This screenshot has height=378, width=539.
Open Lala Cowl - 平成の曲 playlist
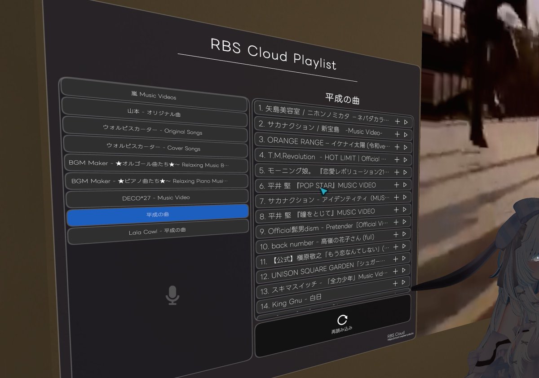click(x=158, y=231)
